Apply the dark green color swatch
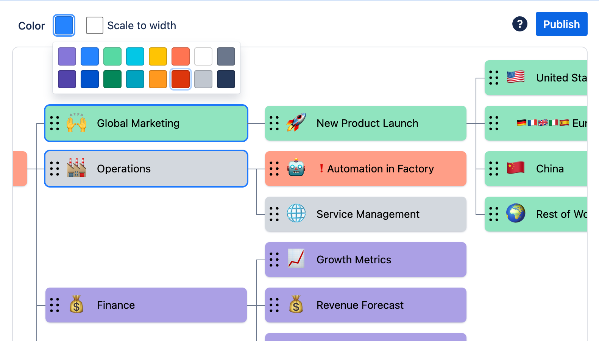The image size is (599, 341). click(x=112, y=79)
